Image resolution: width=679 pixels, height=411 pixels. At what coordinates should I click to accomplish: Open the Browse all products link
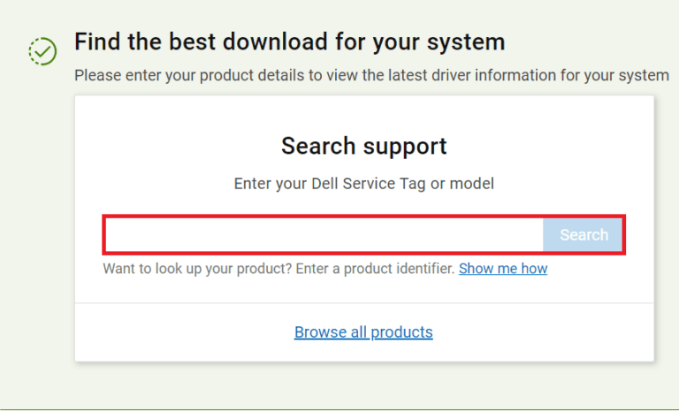click(363, 332)
